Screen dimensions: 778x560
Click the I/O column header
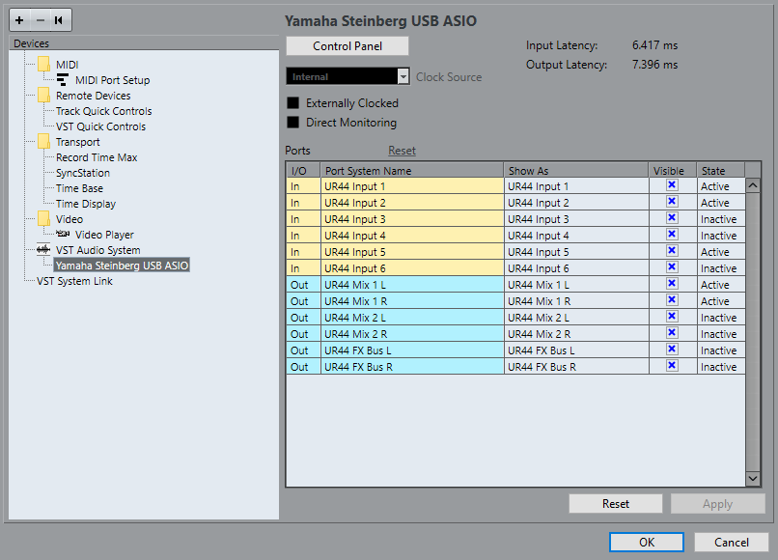pos(304,170)
